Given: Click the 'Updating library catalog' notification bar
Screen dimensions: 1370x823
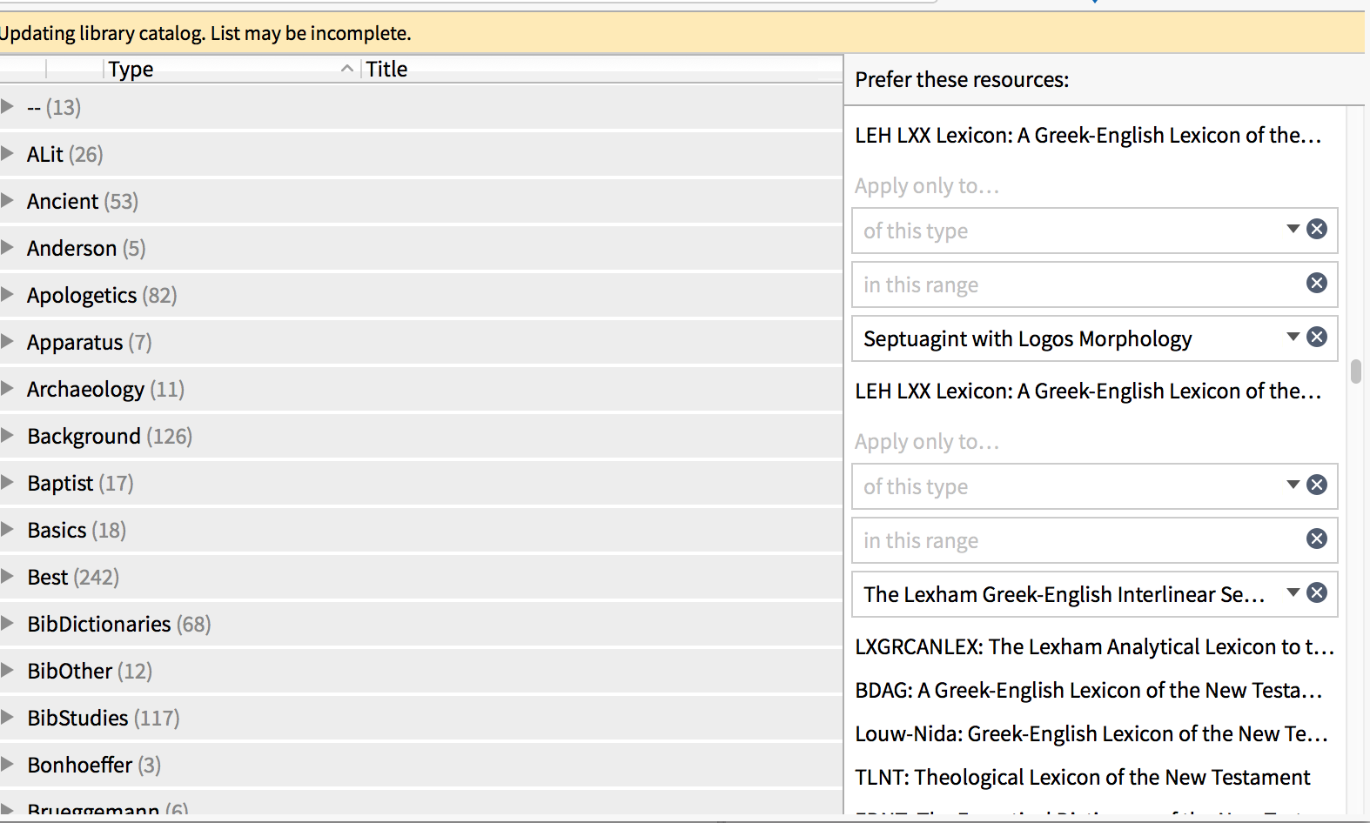Looking at the screenshot, I should (x=682, y=33).
